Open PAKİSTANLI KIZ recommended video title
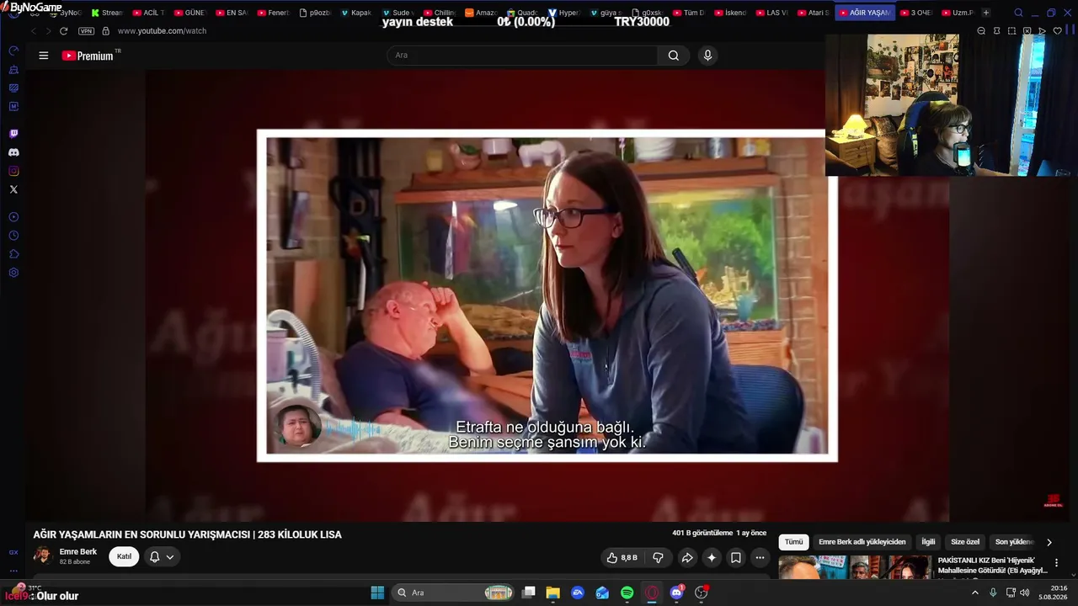The height and width of the screenshot is (606, 1078). 993,566
